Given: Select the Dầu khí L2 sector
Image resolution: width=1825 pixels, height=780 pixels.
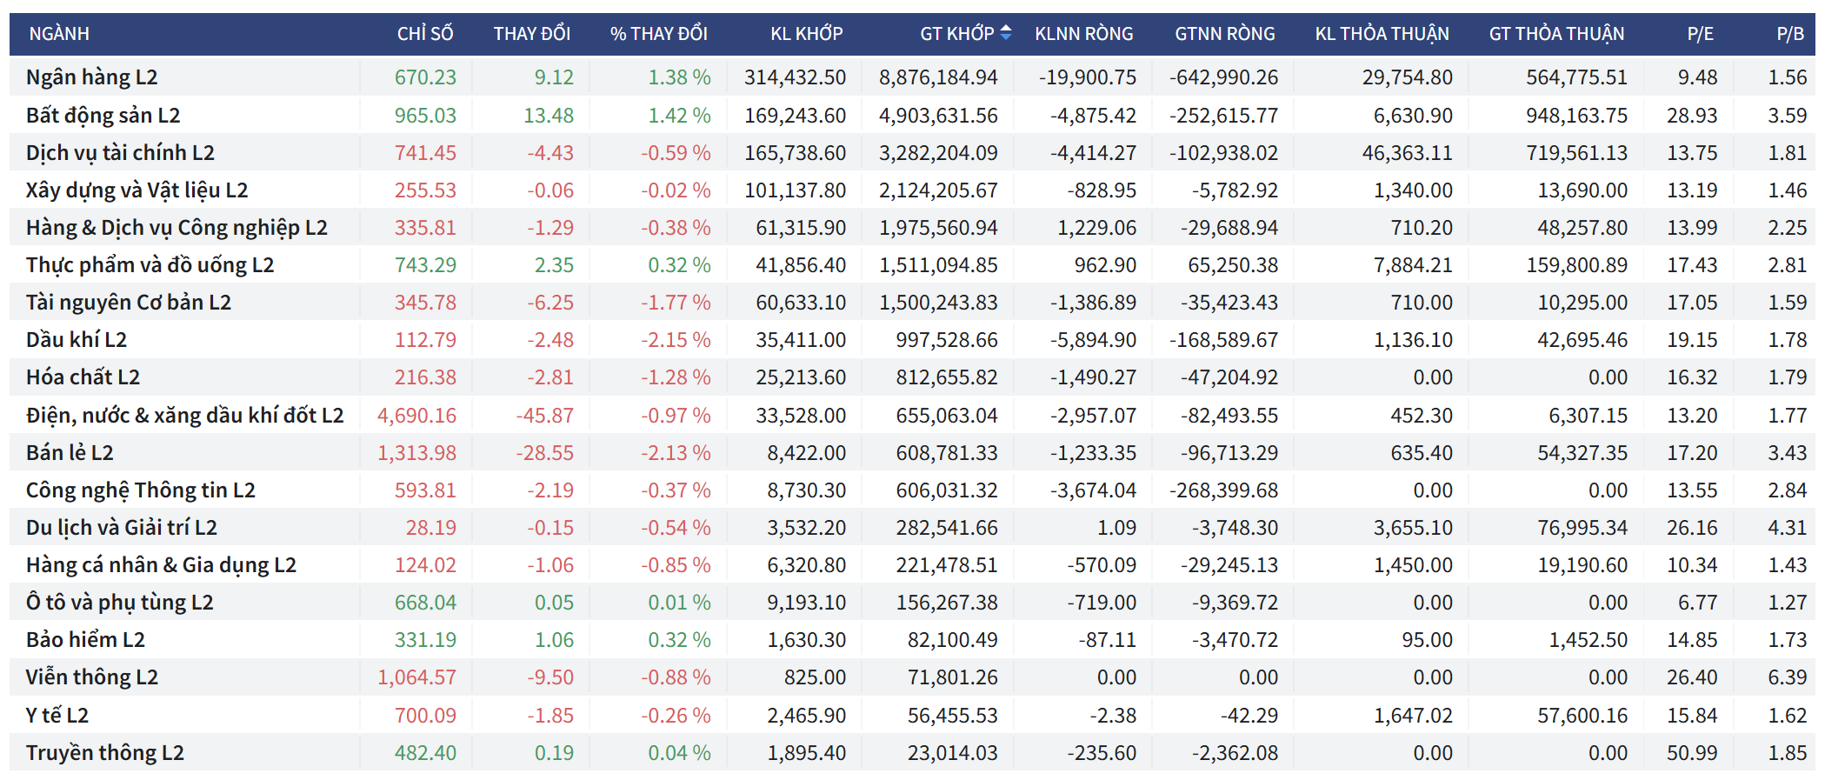Looking at the screenshot, I should point(77,340).
